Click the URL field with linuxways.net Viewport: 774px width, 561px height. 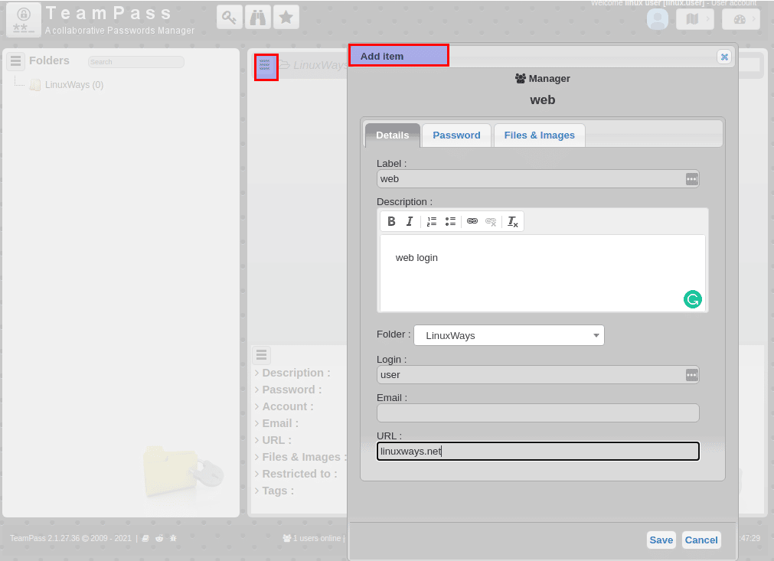coord(538,452)
